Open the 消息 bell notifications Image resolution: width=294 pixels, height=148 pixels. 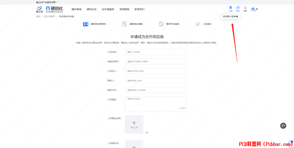(245, 8)
